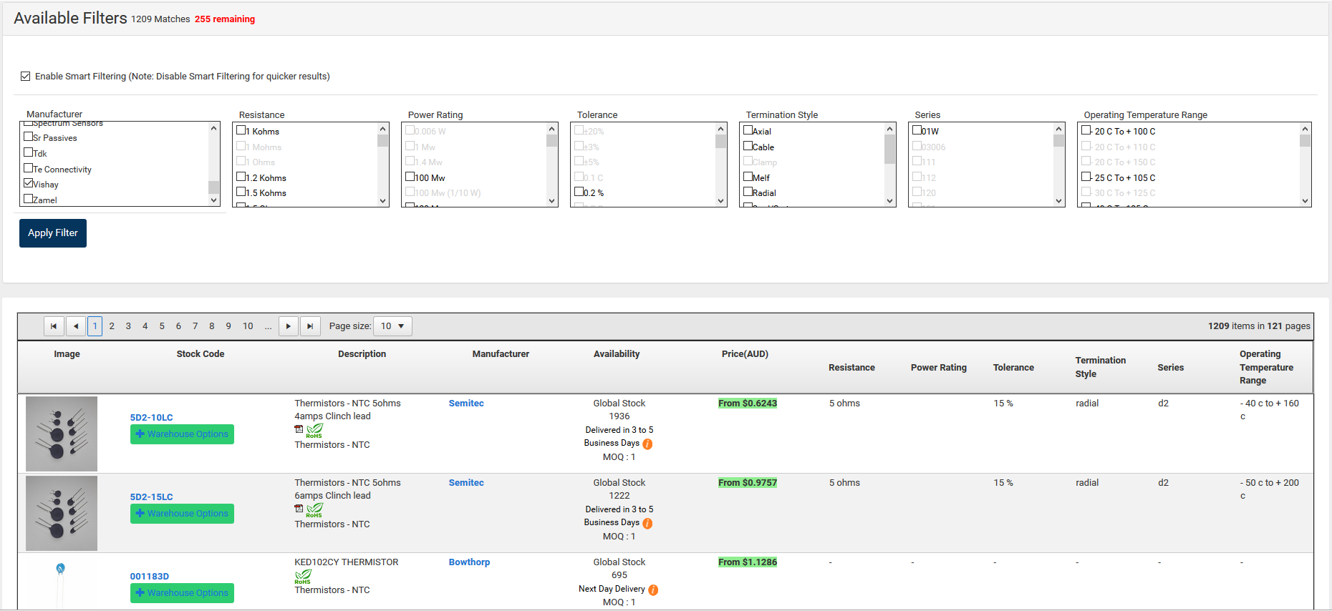Image resolution: width=1332 pixels, height=611 pixels.
Task: Check the Radial termination style filter
Action: 748,192
